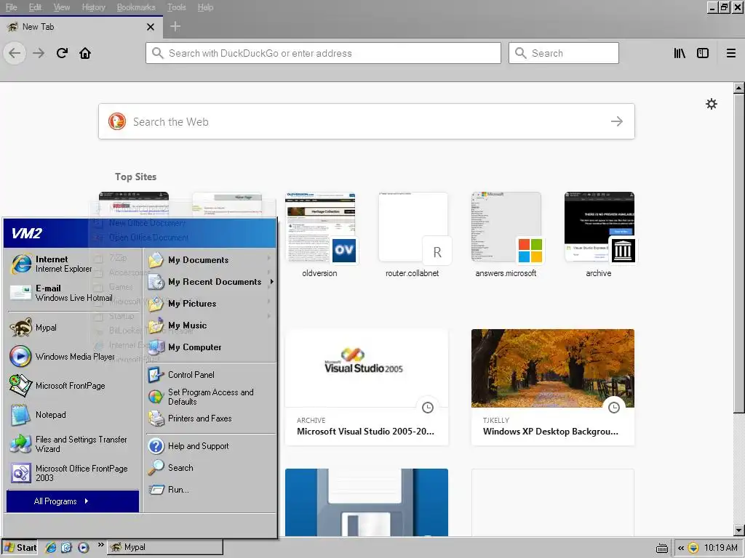Open the hamburger application menu
745x558 pixels.
(x=731, y=53)
